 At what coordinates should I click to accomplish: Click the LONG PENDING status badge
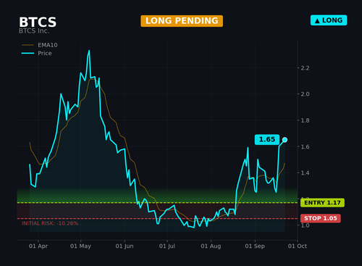click(182, 21)
